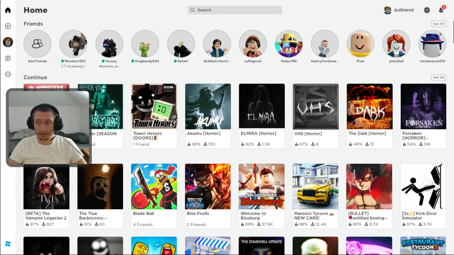Screen dimensions: 454x255
Task: Open Blox Fruits game thumbnail
Action: pos(208,186)
